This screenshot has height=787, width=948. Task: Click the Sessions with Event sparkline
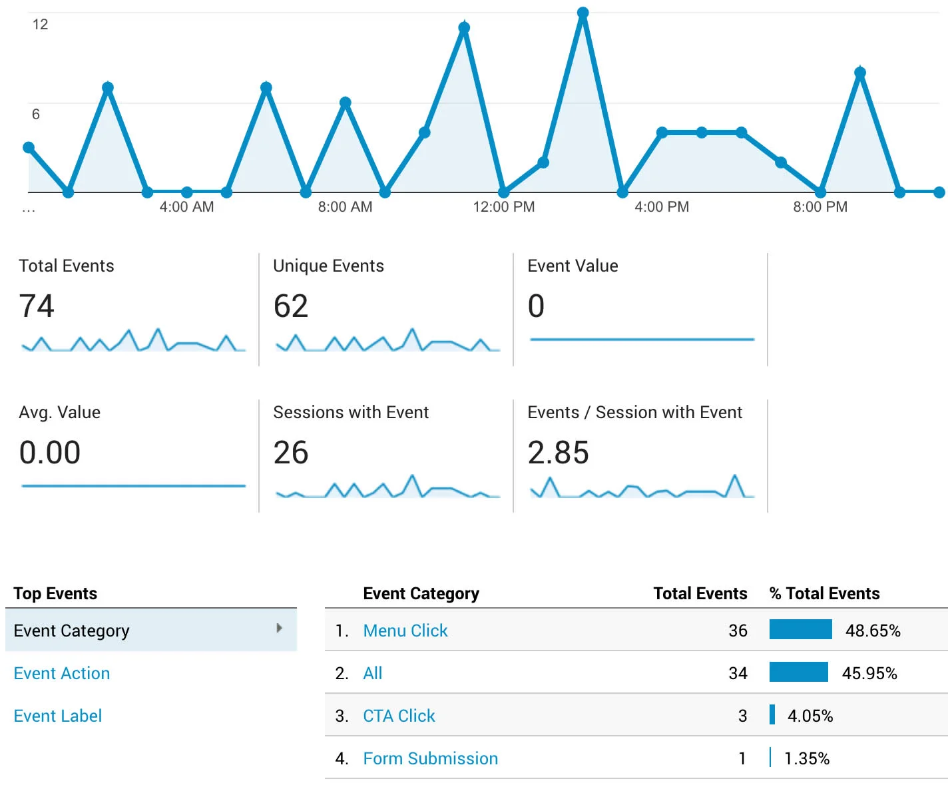387,487
